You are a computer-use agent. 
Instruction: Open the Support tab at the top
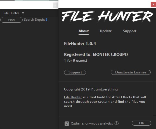coord(130,31)
